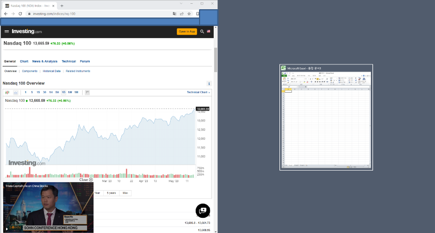Select the 30 minute chart interval

pyautogui.click(x=45, y=92)
